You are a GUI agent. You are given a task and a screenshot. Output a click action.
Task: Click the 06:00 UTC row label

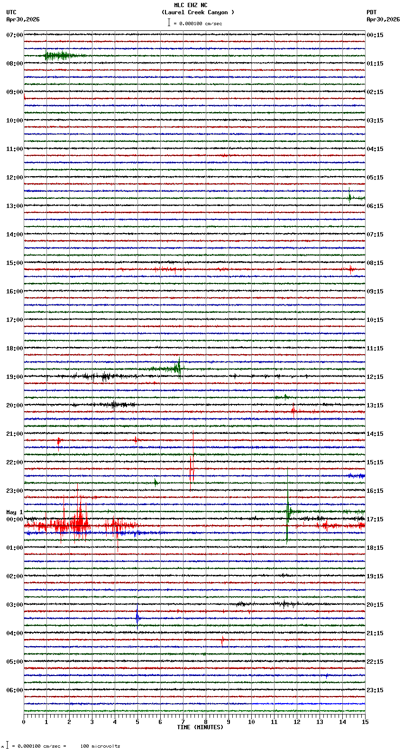(15, 690)
